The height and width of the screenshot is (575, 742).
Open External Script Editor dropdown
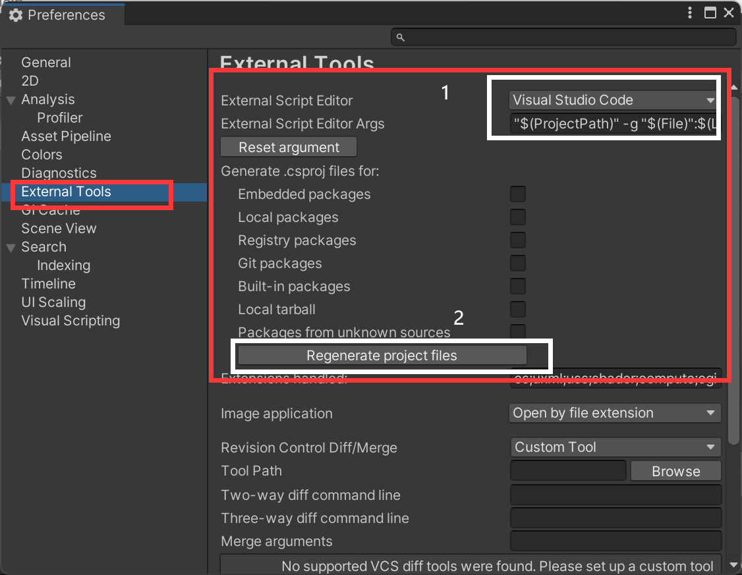(614, 100)
